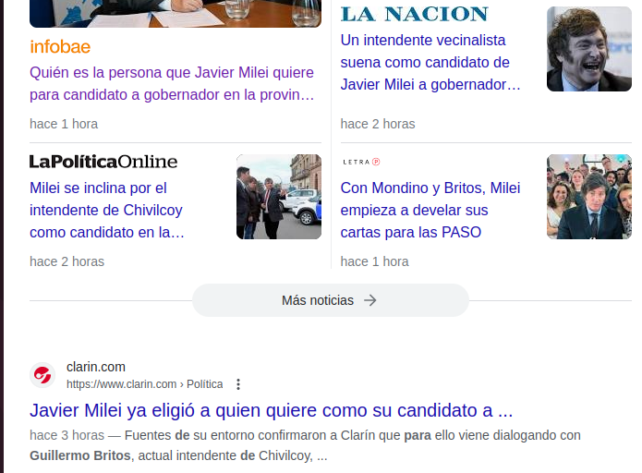Image resolution: width=642 pixels, height=473 pixels.
Task: Click the La Nacion logo
Action: tap(415, 15)
